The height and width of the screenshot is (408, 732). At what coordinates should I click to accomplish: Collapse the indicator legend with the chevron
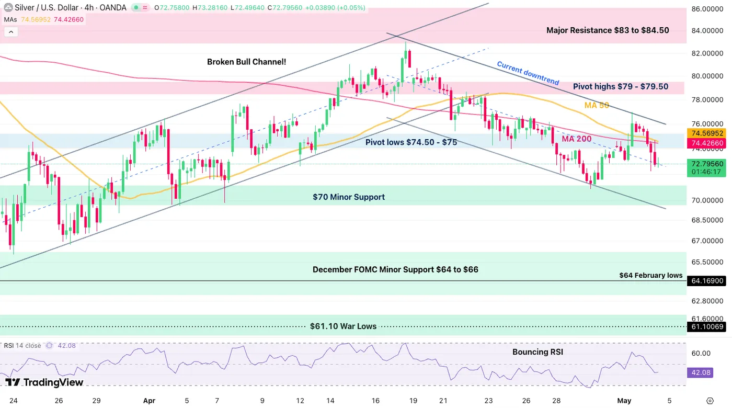coord(11,32)
